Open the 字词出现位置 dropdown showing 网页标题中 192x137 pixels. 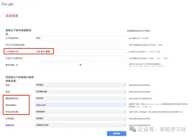point(81,112)
